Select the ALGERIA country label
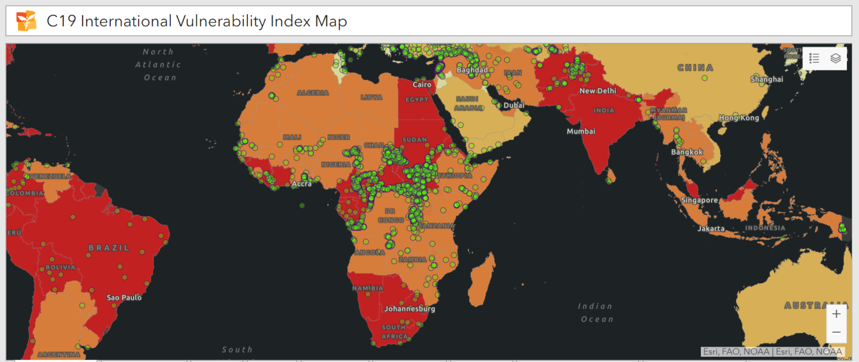Screen dimensions: 859x362 pos(312,93)
